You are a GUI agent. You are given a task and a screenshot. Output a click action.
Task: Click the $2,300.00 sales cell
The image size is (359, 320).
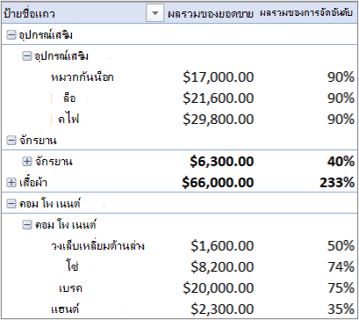click(222, 309)
